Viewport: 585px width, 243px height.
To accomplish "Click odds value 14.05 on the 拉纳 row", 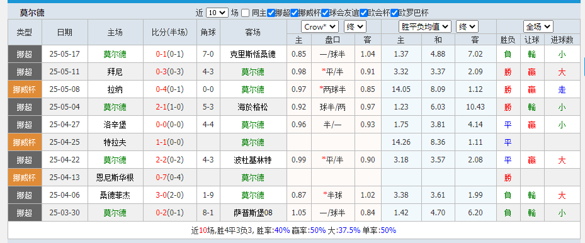I will tap(401, 89).
